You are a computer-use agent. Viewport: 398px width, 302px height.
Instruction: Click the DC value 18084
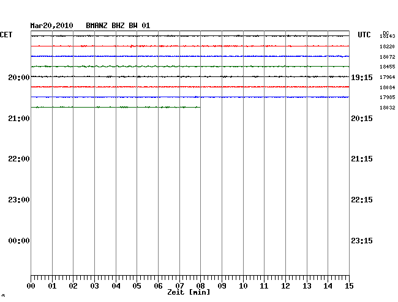pos(388,87)
